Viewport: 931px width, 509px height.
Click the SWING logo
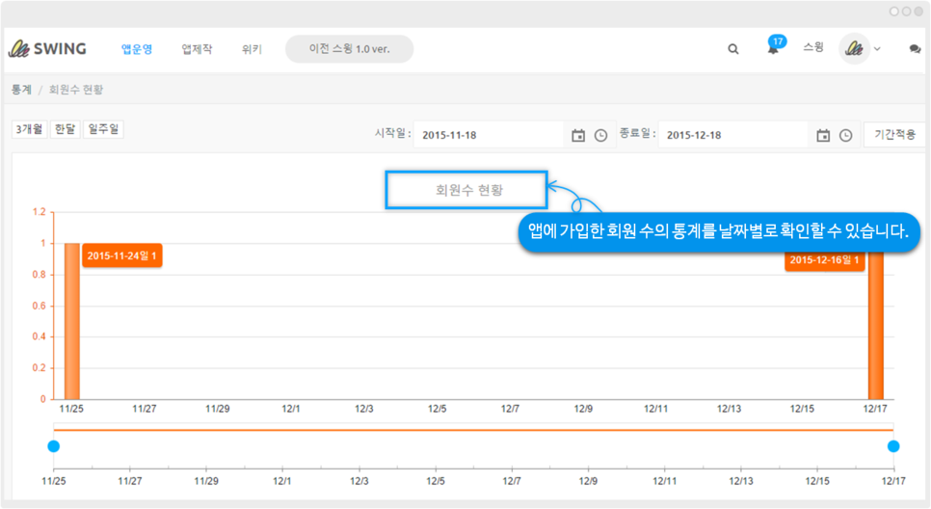click(47, 48)
